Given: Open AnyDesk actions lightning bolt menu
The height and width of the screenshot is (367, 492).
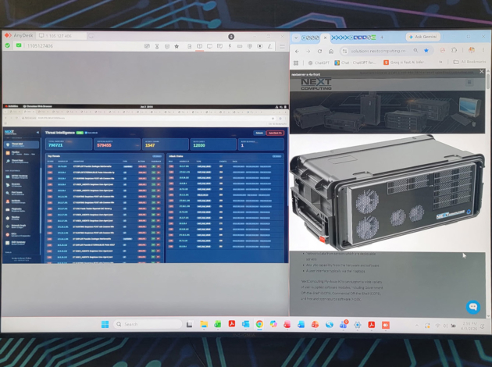Looking at the screenshot, I should click(230, 46).
